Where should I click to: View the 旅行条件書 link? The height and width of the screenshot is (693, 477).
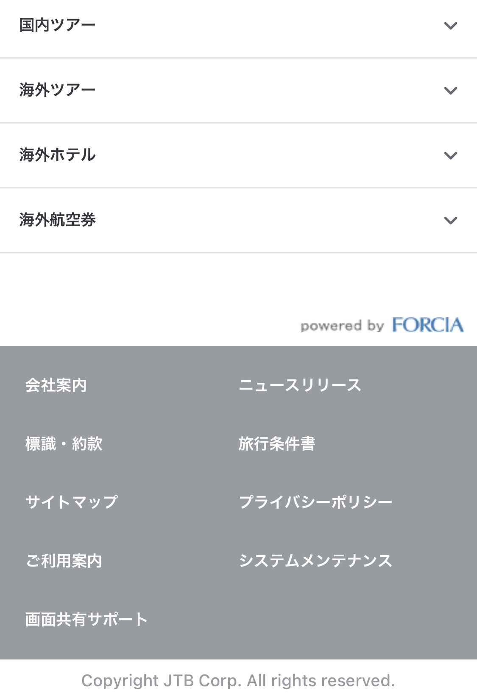(x=276, y=444)
